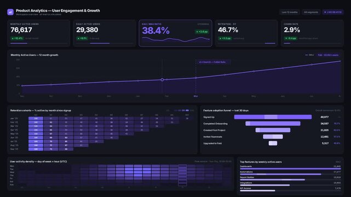This screenshot has width=351, height=197.
Task: Click the highlighted peak column in activity heatmap
Action: (182, 175)
